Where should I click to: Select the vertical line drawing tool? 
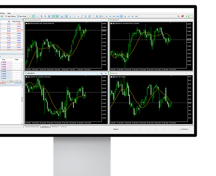click(x=75, y=16)
